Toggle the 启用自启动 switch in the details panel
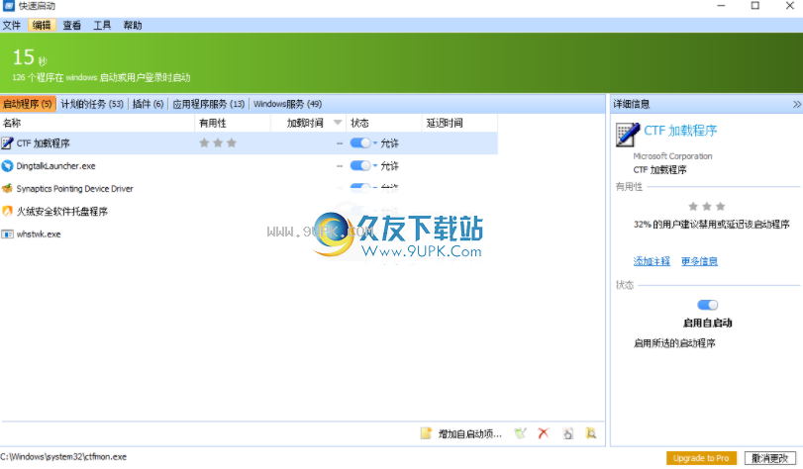Screen dimensions: 803x469 (x=707, y=305)
